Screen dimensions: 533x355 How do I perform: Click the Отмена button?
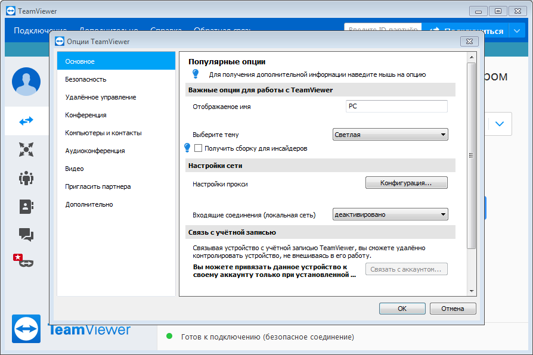[453, 309]
